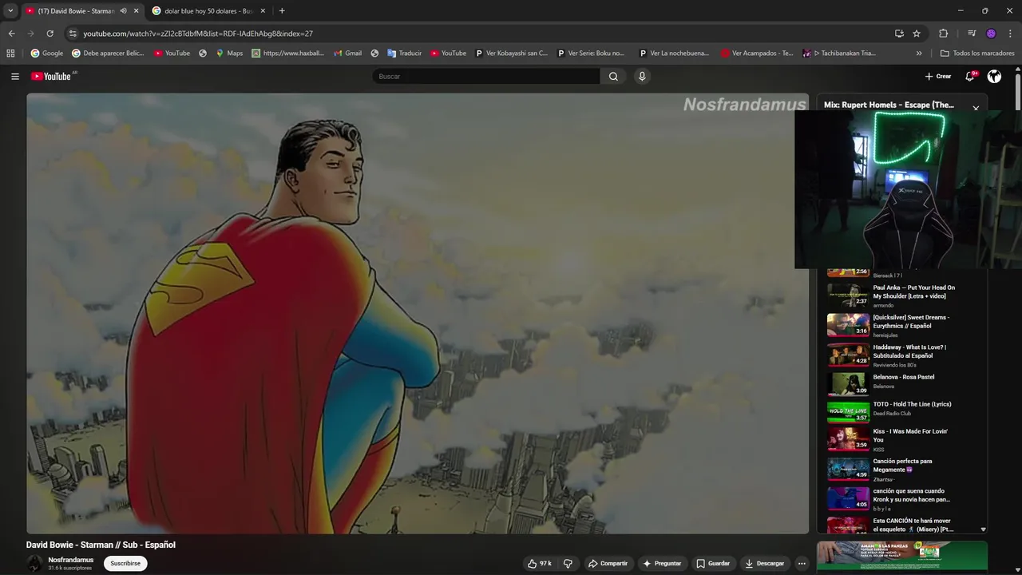This screenshot has width=1022, height=575.
Task: Click the Descargar download button
Action: (x=765, y=563)
